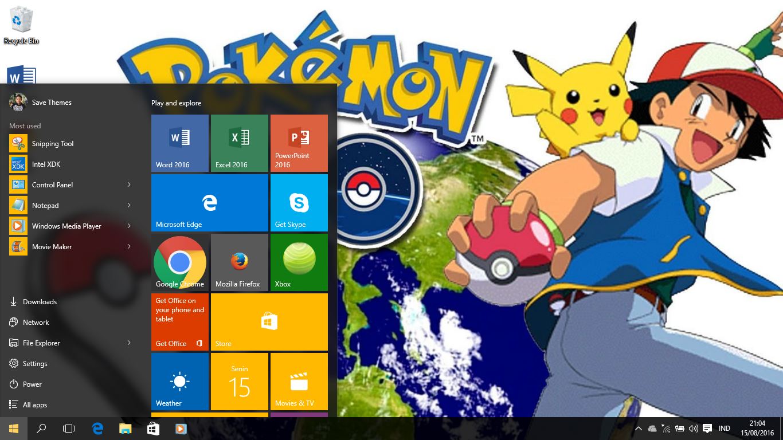Viewport: 783px width, 440px height.
Task: Click the Get Office tile
Action: tap(180, 322)
